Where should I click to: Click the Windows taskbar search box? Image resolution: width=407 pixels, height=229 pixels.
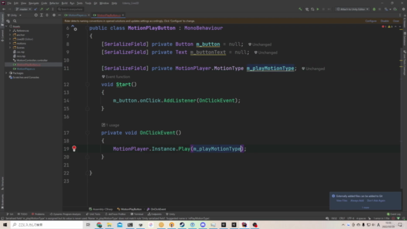point(46,225)
